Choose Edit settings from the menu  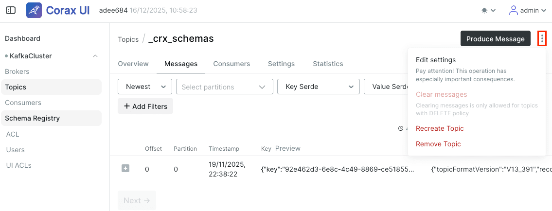[435, 60]
